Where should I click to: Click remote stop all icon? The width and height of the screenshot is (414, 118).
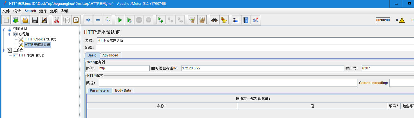click(171, 20)
